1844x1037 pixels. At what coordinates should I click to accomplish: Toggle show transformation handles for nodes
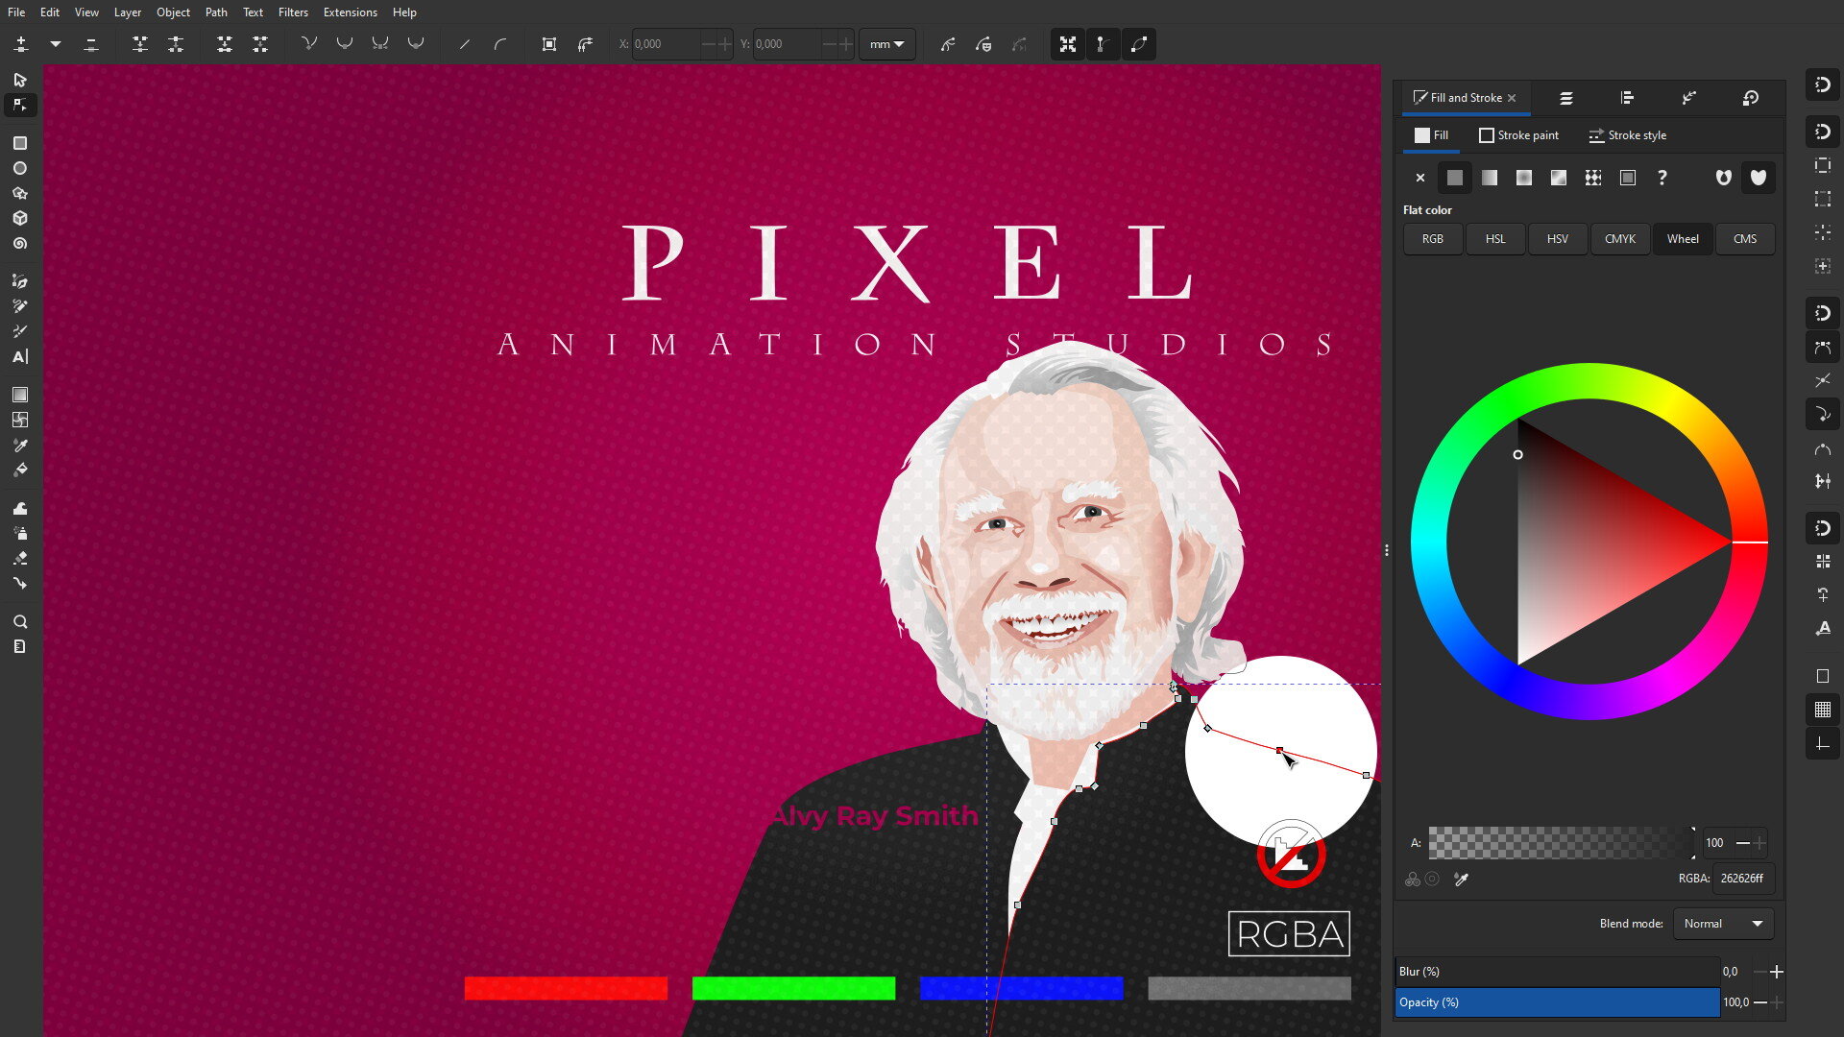(1068, 44)
